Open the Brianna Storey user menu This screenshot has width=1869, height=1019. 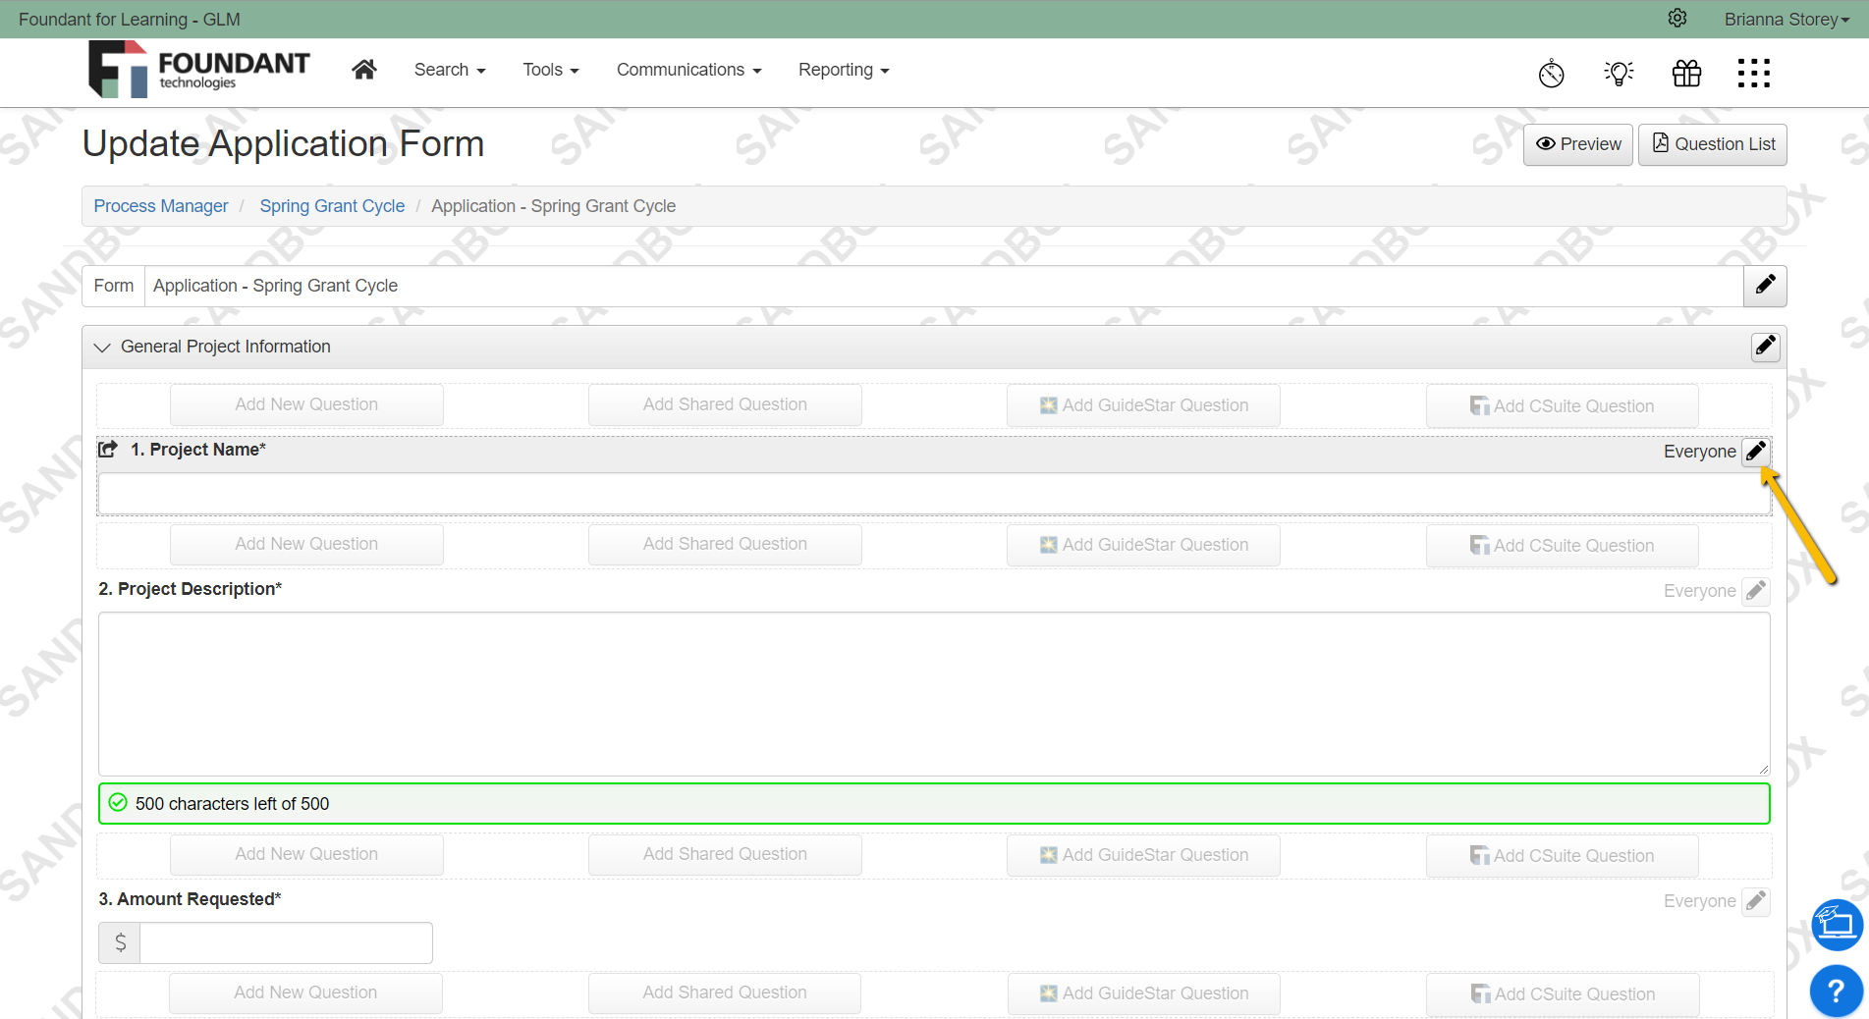tap(1787, 20)
